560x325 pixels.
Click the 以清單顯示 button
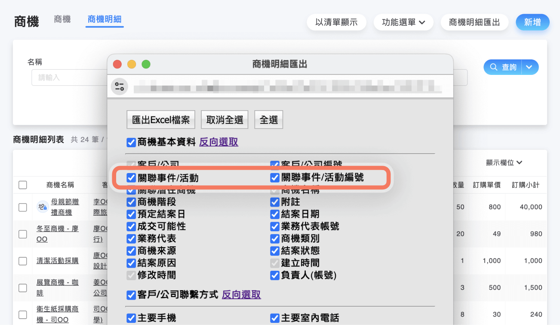click(x=336, y=22)
